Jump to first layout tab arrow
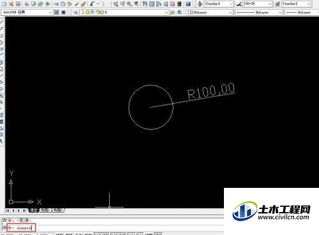The width and height of the screenshot is (319, 235). coord(8,210)
